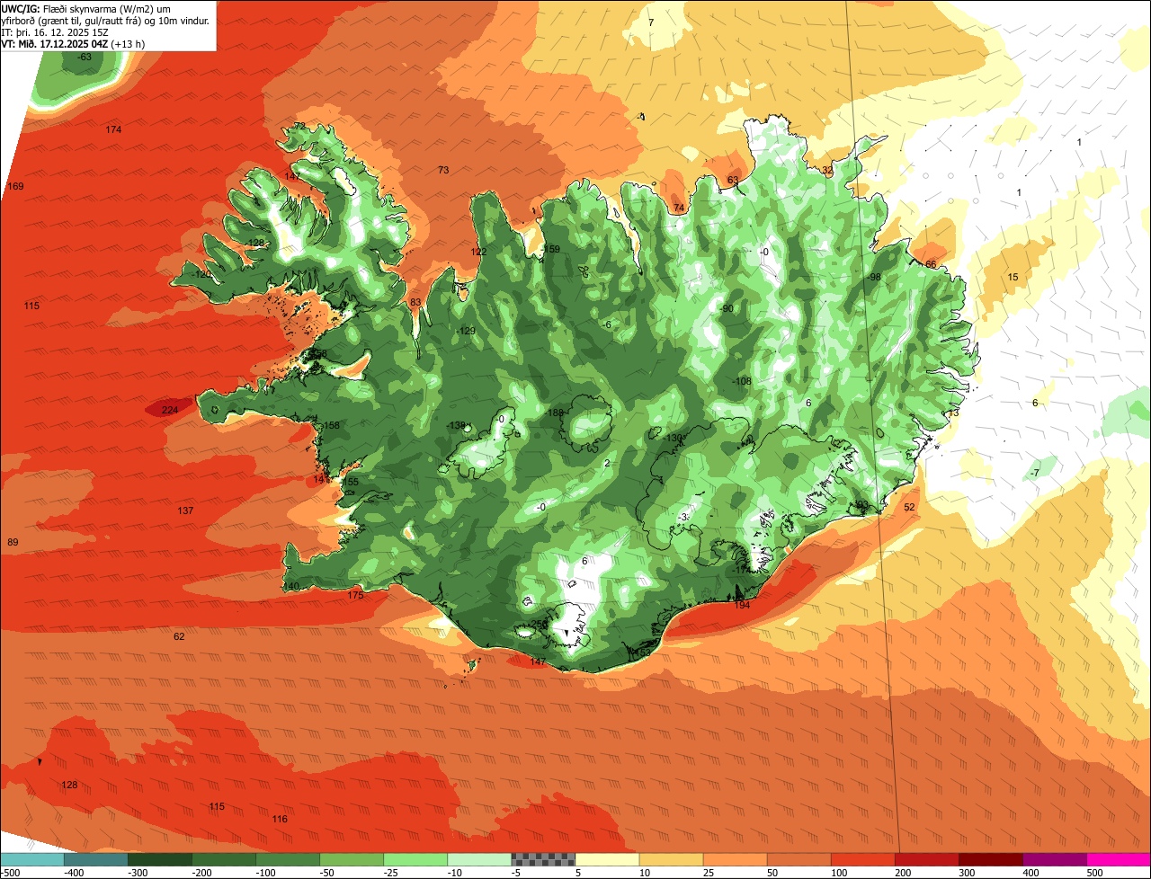The image size is (1151, 879).
Task: Select the 169 value near the western edge
Action: pos(15,186)
